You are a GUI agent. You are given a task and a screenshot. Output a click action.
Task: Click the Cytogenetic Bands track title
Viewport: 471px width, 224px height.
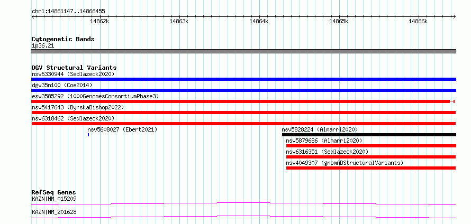click(63, 39)
